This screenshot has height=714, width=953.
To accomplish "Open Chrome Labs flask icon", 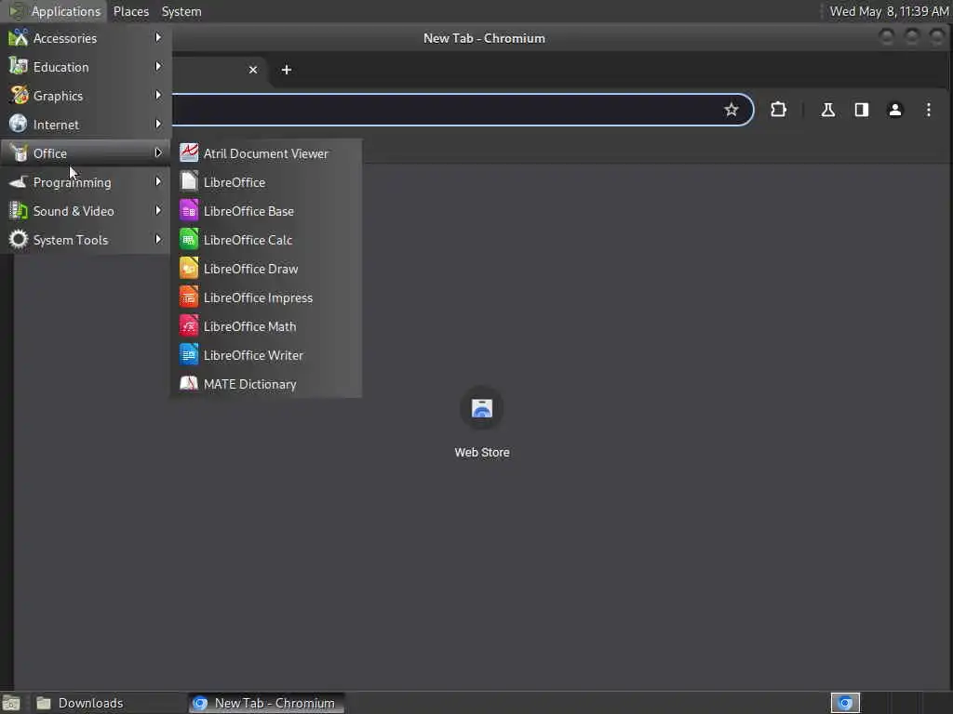I will (827, 110).
